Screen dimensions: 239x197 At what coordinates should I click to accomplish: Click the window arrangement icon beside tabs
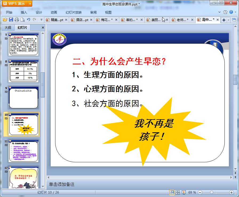[234, 20]
